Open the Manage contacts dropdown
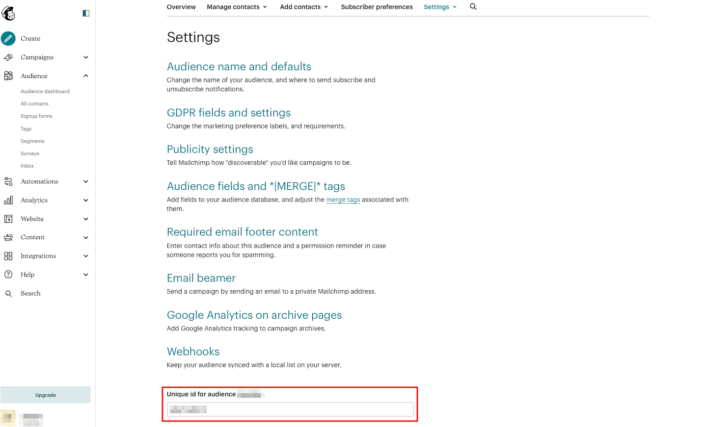Image resolution: width=707 pixels, height=427 pixels. point(237,7)
